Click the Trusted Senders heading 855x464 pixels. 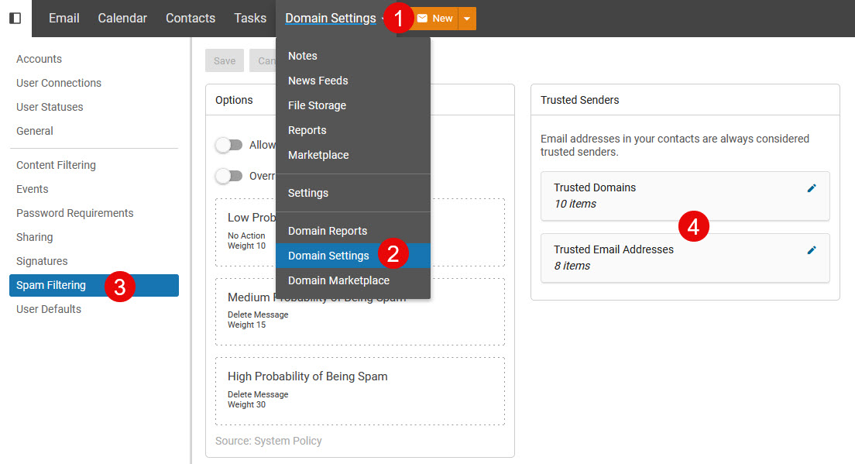click(x=579, y=100)
